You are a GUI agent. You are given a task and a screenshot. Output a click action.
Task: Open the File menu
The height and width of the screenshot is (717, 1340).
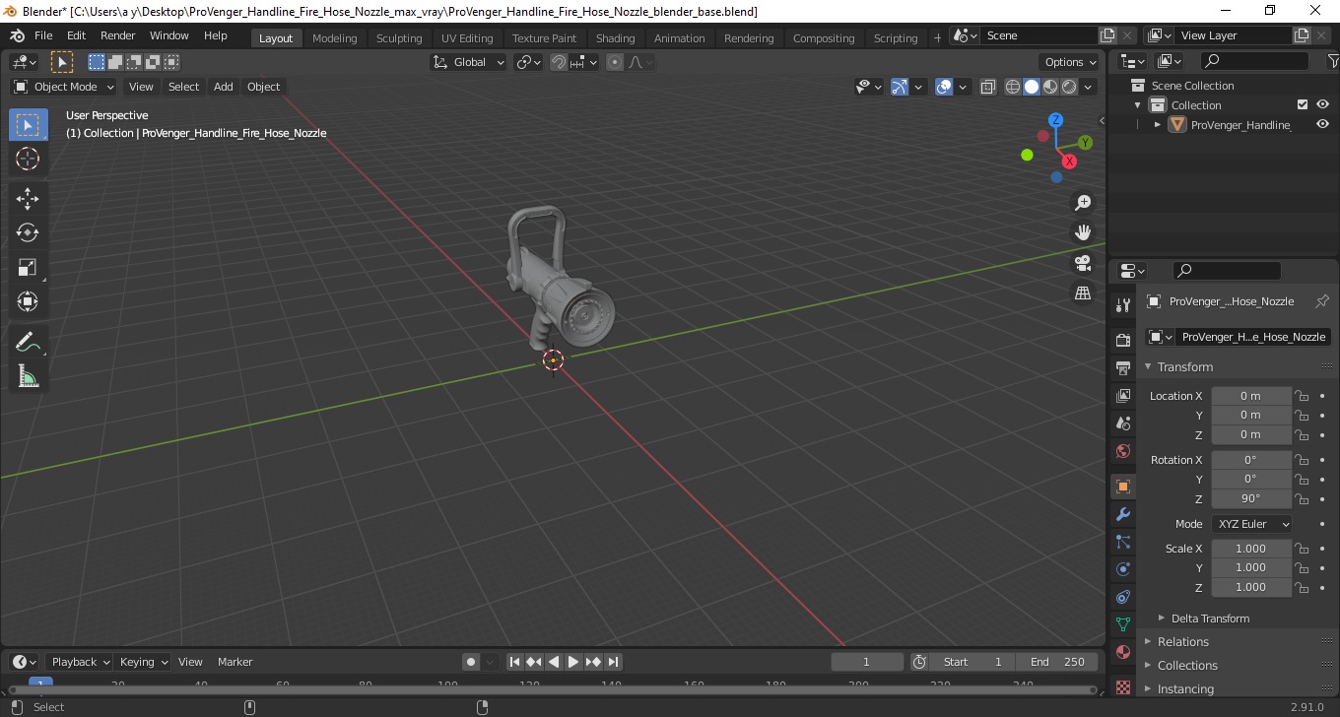43,35
